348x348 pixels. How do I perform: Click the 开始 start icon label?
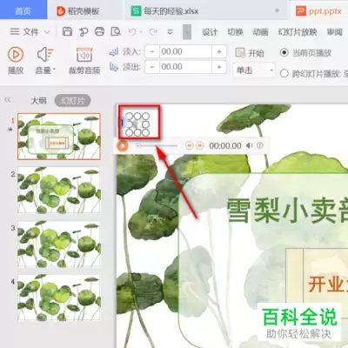click(250, 53)
